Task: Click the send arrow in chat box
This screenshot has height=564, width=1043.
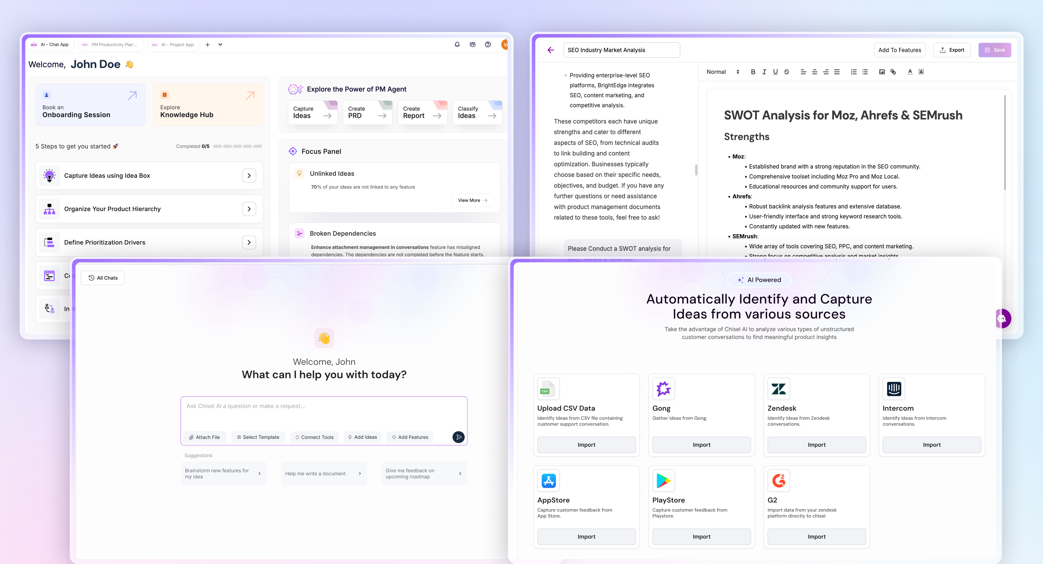Action: [458, 437]
